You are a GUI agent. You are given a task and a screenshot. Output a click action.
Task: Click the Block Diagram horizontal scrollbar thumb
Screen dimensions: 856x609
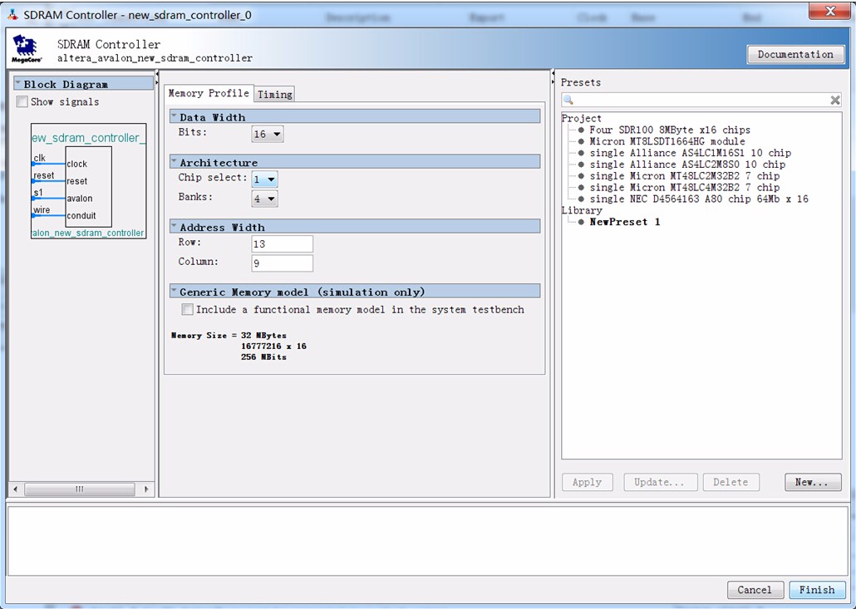tap(80, 489)
